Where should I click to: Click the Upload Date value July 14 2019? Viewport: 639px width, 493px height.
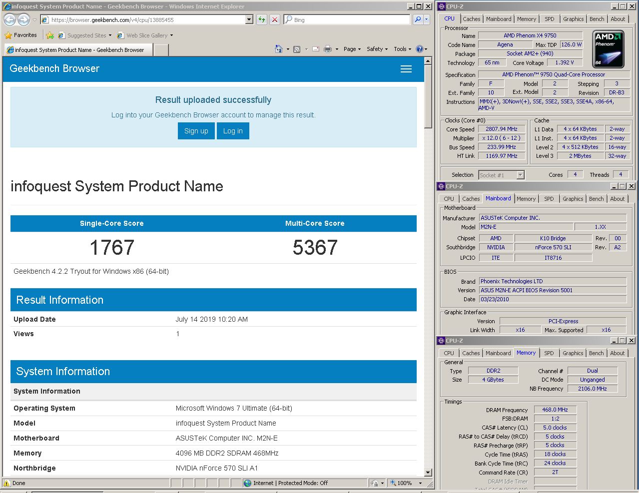tap(212, 319)
